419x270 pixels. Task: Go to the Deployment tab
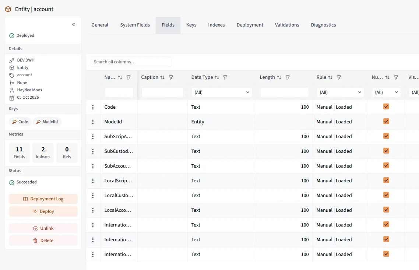pos(250,25)
